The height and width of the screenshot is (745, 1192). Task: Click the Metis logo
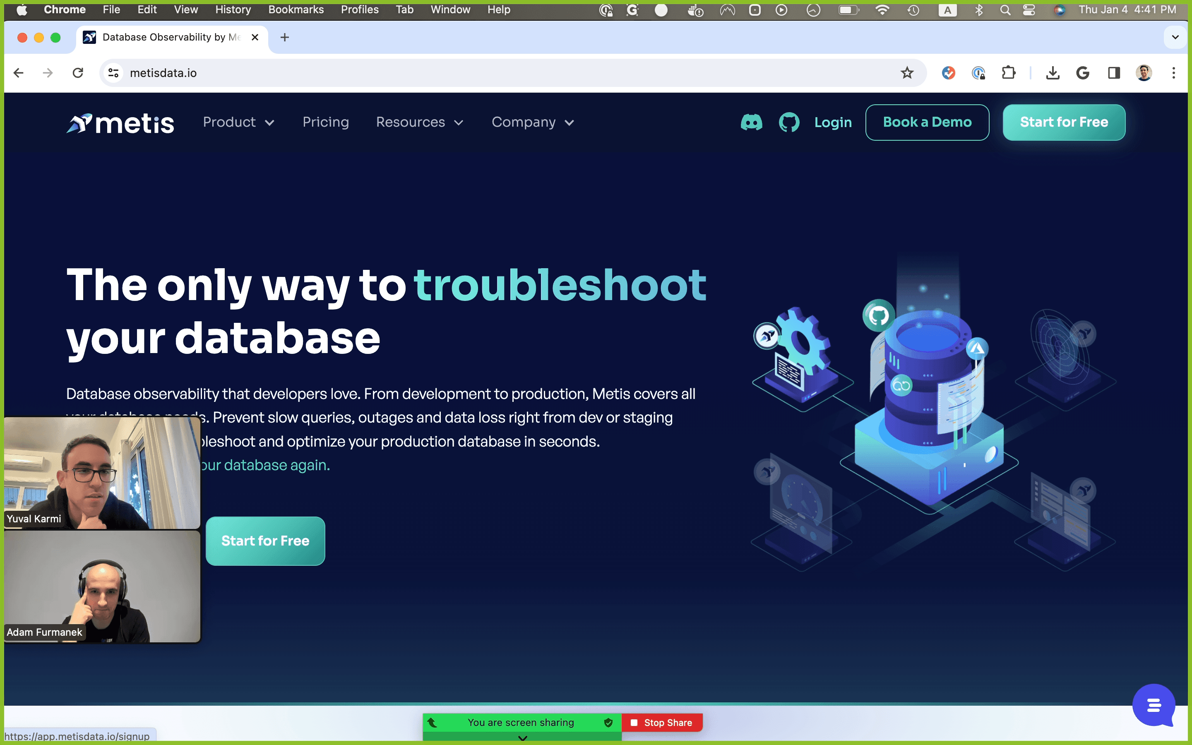pyautogui.click(x=120, y=123)
